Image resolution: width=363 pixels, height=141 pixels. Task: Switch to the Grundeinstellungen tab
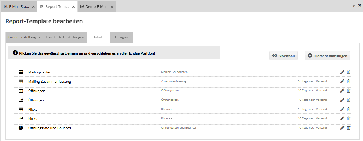pos(24,37)
